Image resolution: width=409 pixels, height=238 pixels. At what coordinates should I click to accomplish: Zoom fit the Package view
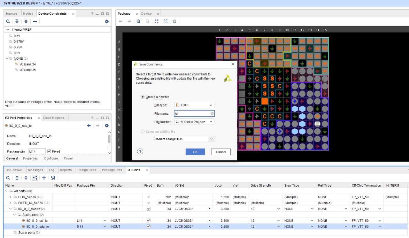click(x=156, y=21)
